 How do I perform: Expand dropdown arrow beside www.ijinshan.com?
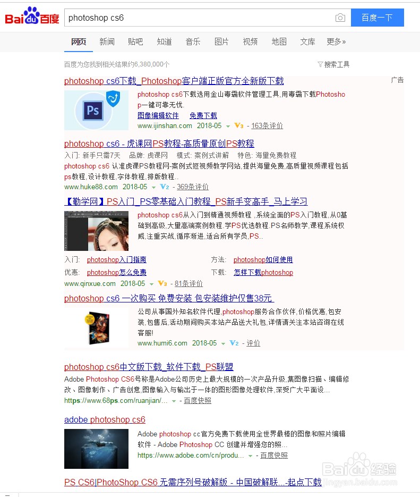tap(228, 127)
